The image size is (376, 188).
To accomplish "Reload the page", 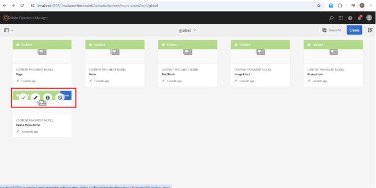I will (22, 5).
